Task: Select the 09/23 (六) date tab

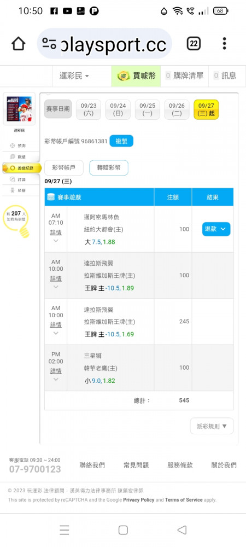Action: 89,109
